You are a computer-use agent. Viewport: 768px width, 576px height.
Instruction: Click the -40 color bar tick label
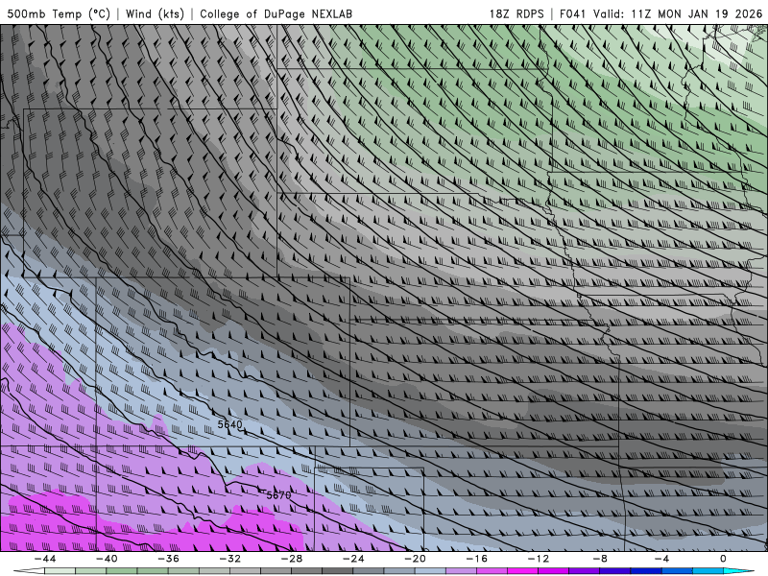(x=107, y=559)
